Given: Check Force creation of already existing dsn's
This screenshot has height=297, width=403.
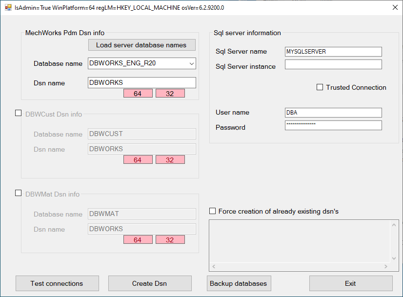Looking at the screenshot, I should (213, 211).
